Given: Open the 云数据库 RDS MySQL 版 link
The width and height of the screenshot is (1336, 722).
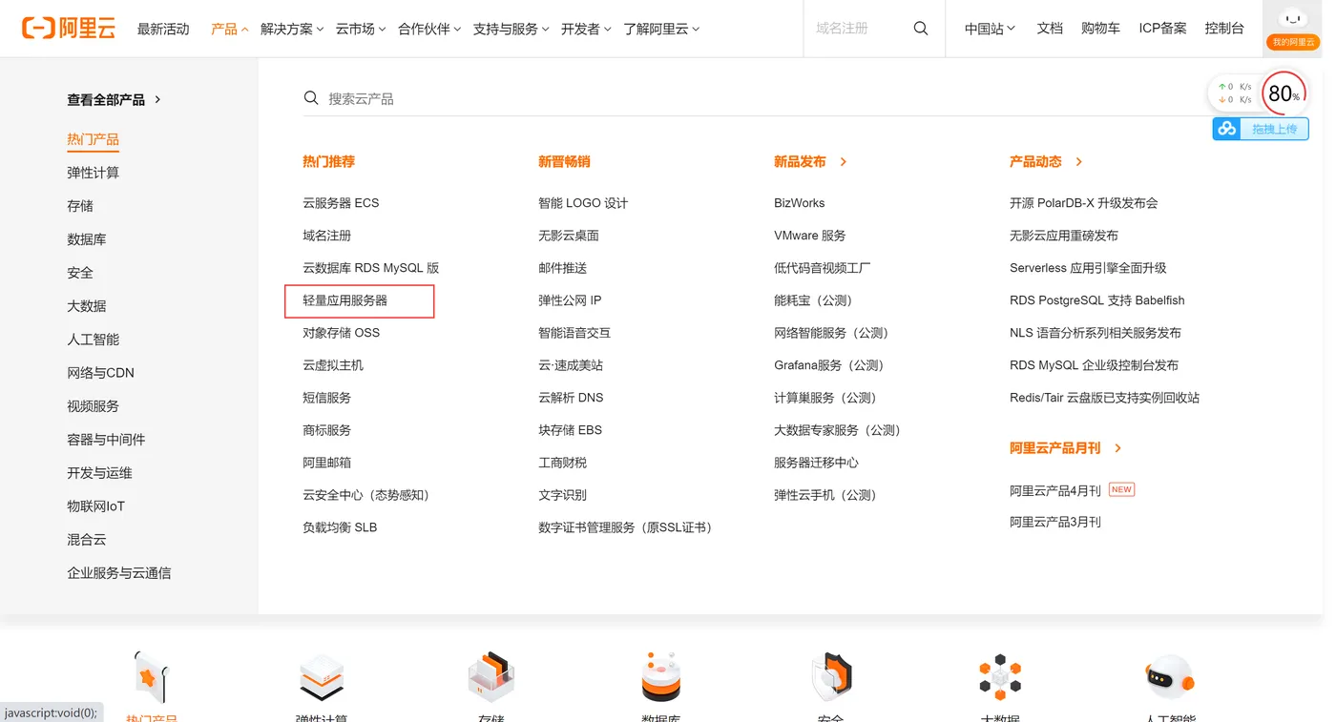Looking at the screenshot, I should (370, 268).
